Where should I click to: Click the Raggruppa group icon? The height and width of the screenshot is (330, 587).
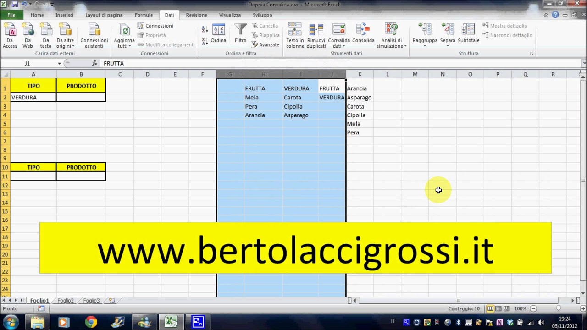point(425,36)
